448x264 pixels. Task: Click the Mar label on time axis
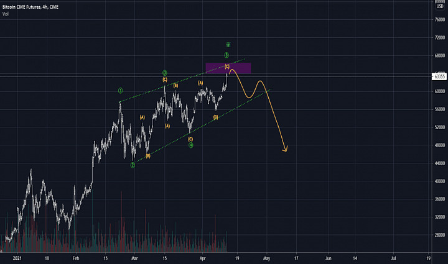[x=134, y=258]
